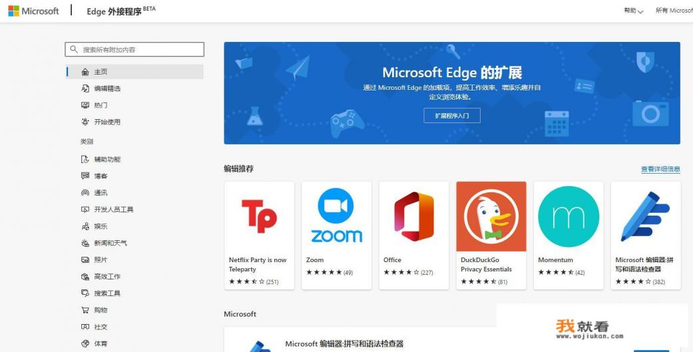Open the 博客 category label
Image resolution: width=693 pixels, height=352 pixels.
click(x=101, y=176)
